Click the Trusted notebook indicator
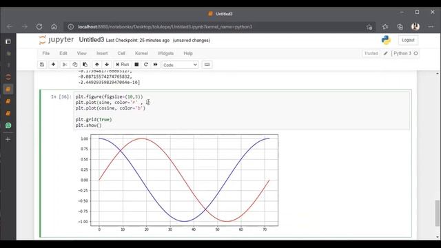 coord(371,54)
